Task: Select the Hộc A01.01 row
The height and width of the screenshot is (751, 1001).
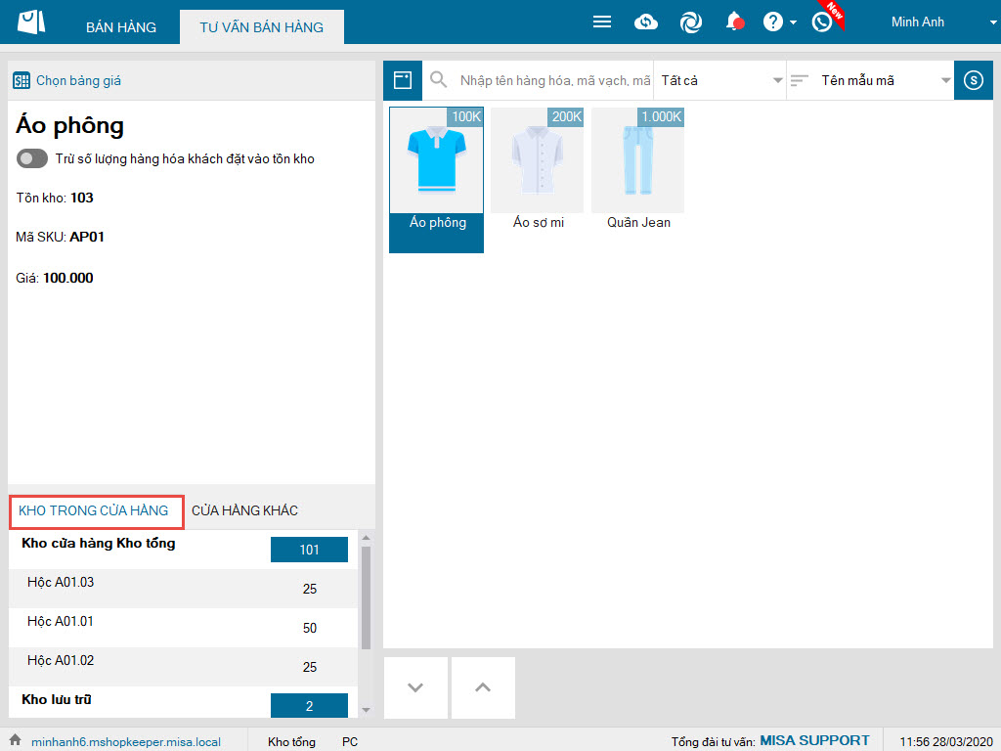Action: point(183,627)
